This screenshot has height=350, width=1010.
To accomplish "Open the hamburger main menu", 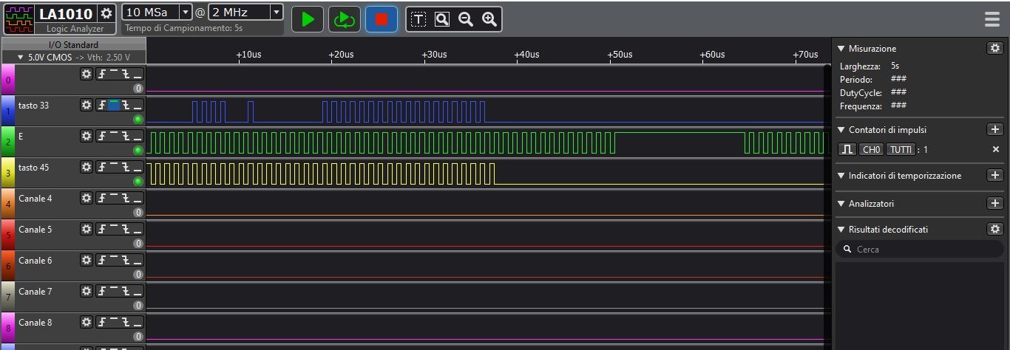I will coord(992,19).
